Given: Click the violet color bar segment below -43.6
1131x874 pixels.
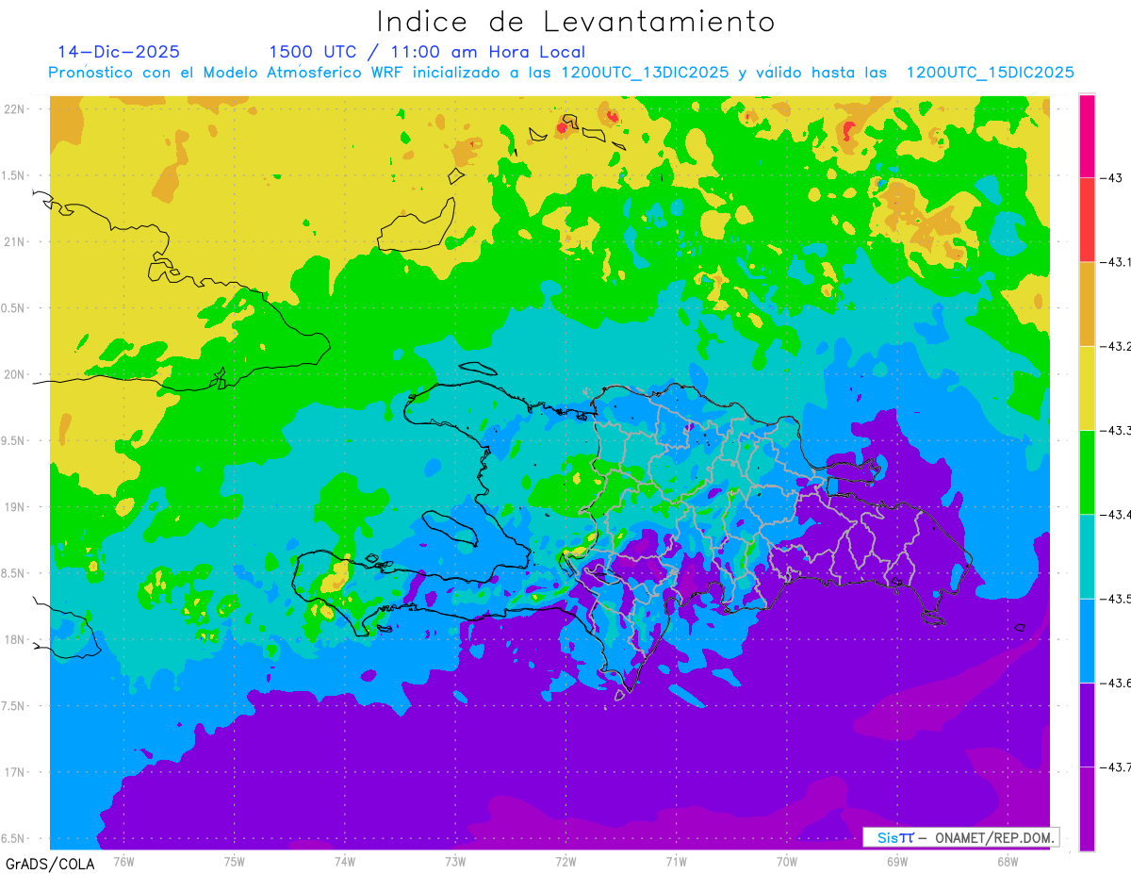Looking at the screenshot, I should (x=1087, y=724).
